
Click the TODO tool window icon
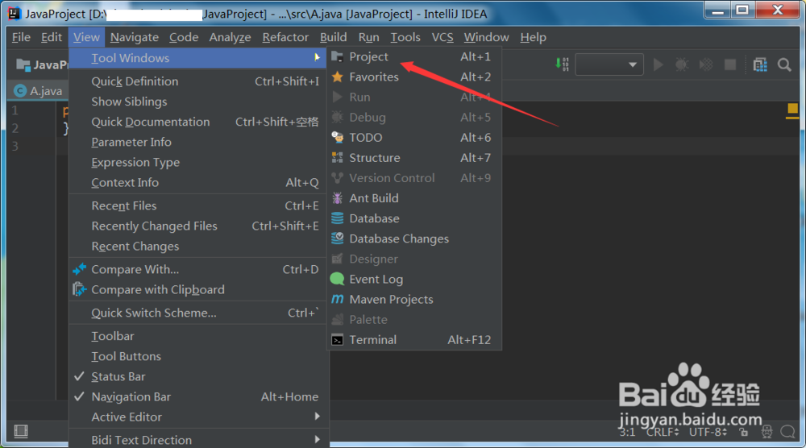pyautogui.click(x=337, y=137)
